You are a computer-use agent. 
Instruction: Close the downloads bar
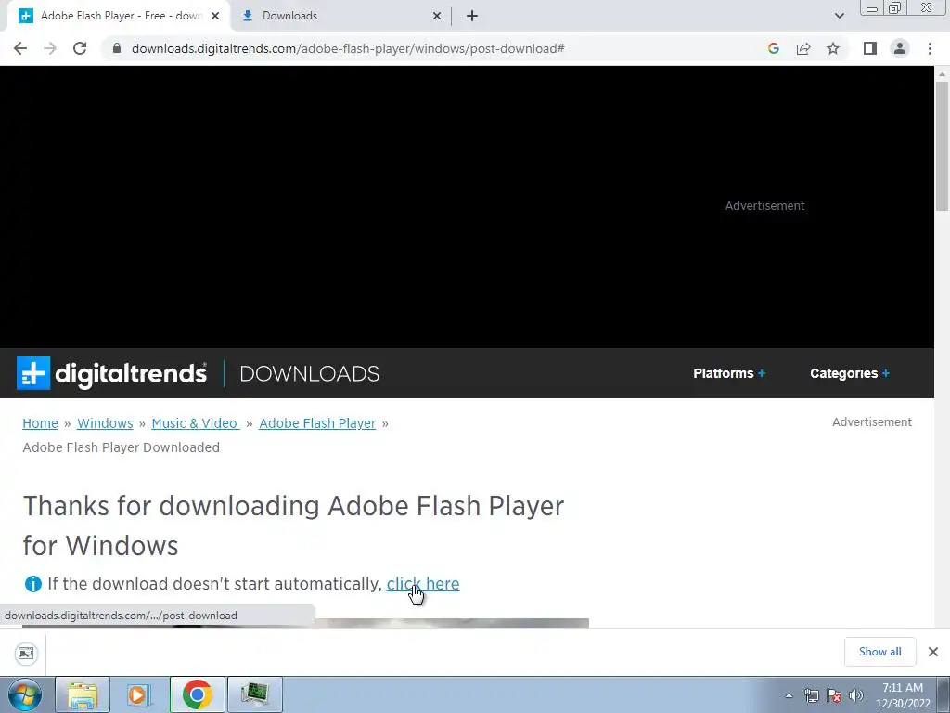(933, 652)
